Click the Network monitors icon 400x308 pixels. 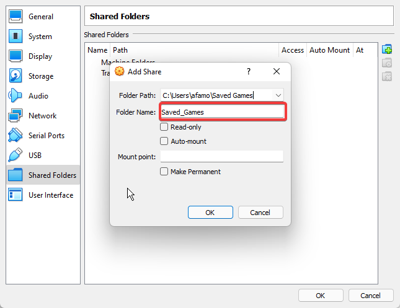16,115
